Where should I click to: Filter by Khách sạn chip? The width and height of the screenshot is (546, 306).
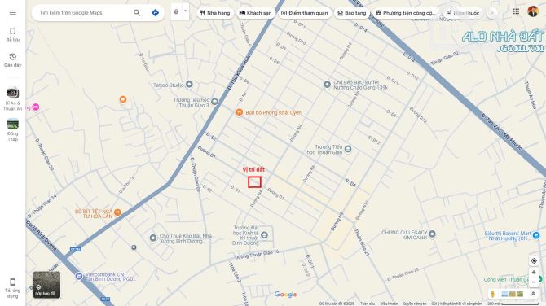click(x=255, y=13)
